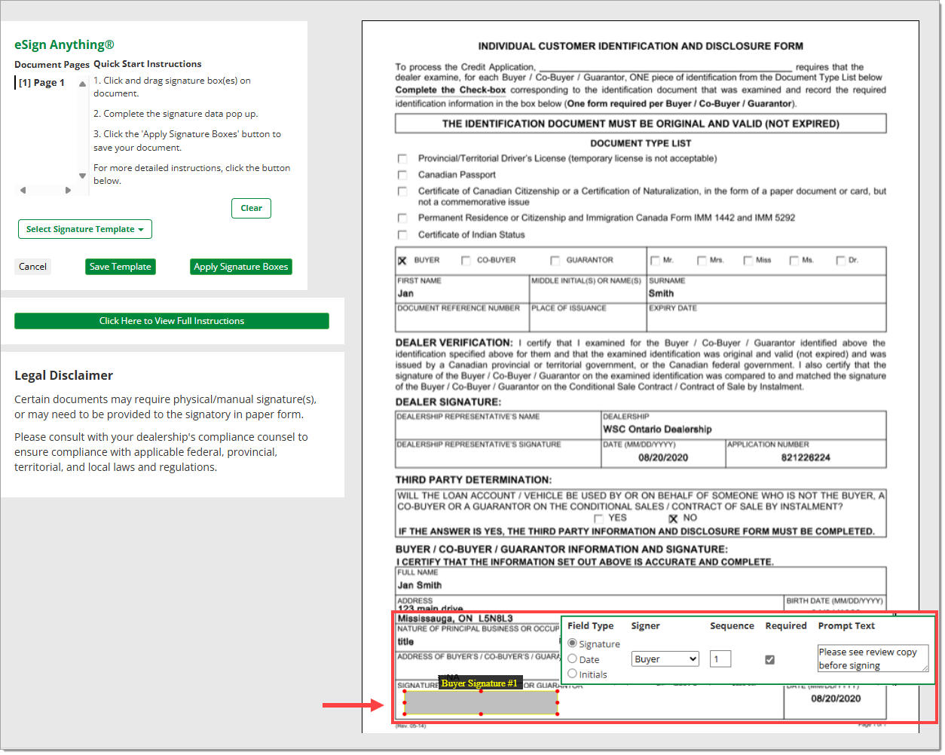The height and width of the screenshot is (755, 945).
Task: Check the GUARANTOR checkbox
Action: point(555,261)
